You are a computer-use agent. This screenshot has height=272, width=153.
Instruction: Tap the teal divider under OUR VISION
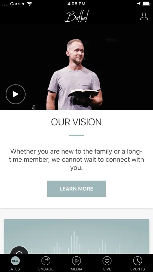click(x=76, y=135)
